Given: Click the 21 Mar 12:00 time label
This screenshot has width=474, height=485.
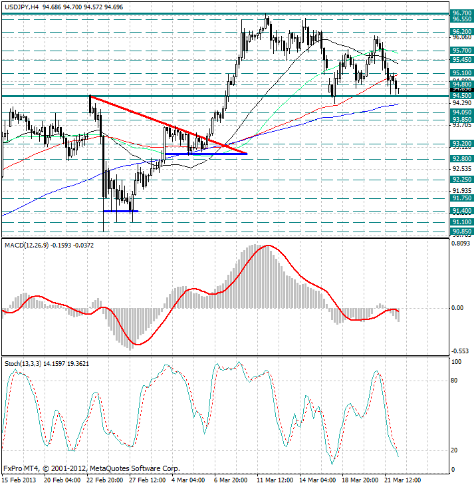Looking at the screenshot, I should (403, 480).
